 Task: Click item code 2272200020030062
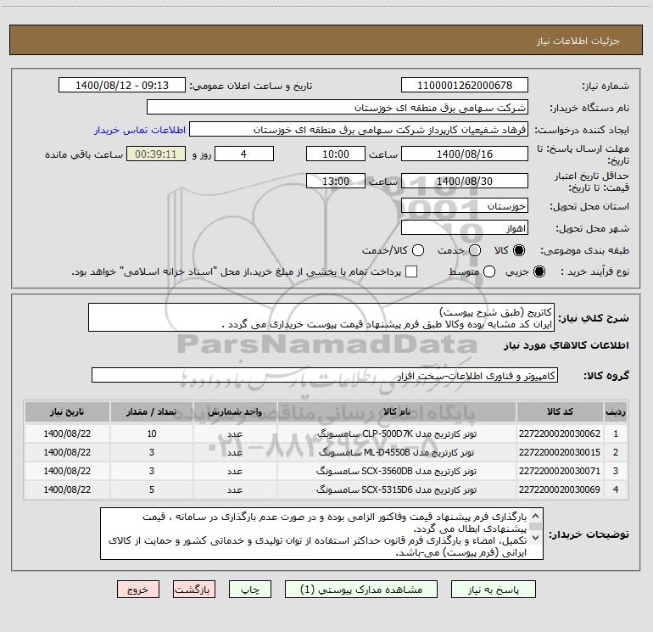[560, 433]
